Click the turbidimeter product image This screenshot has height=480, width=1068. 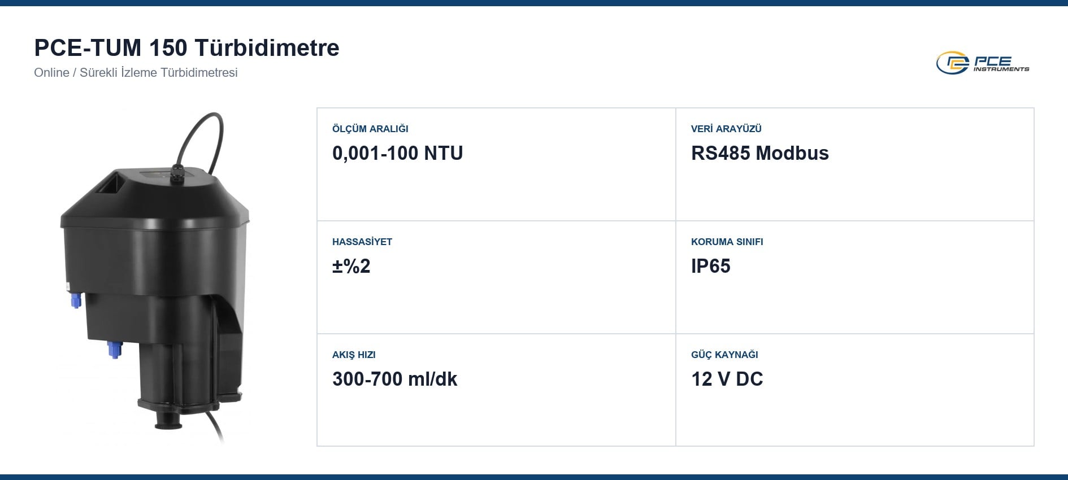click(154, 277)
